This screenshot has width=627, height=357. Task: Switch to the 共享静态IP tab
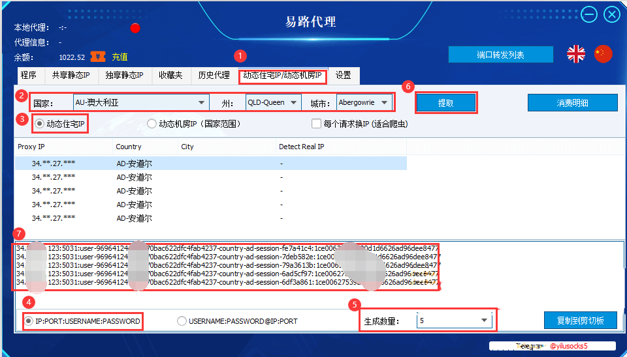tap(71, 76)
